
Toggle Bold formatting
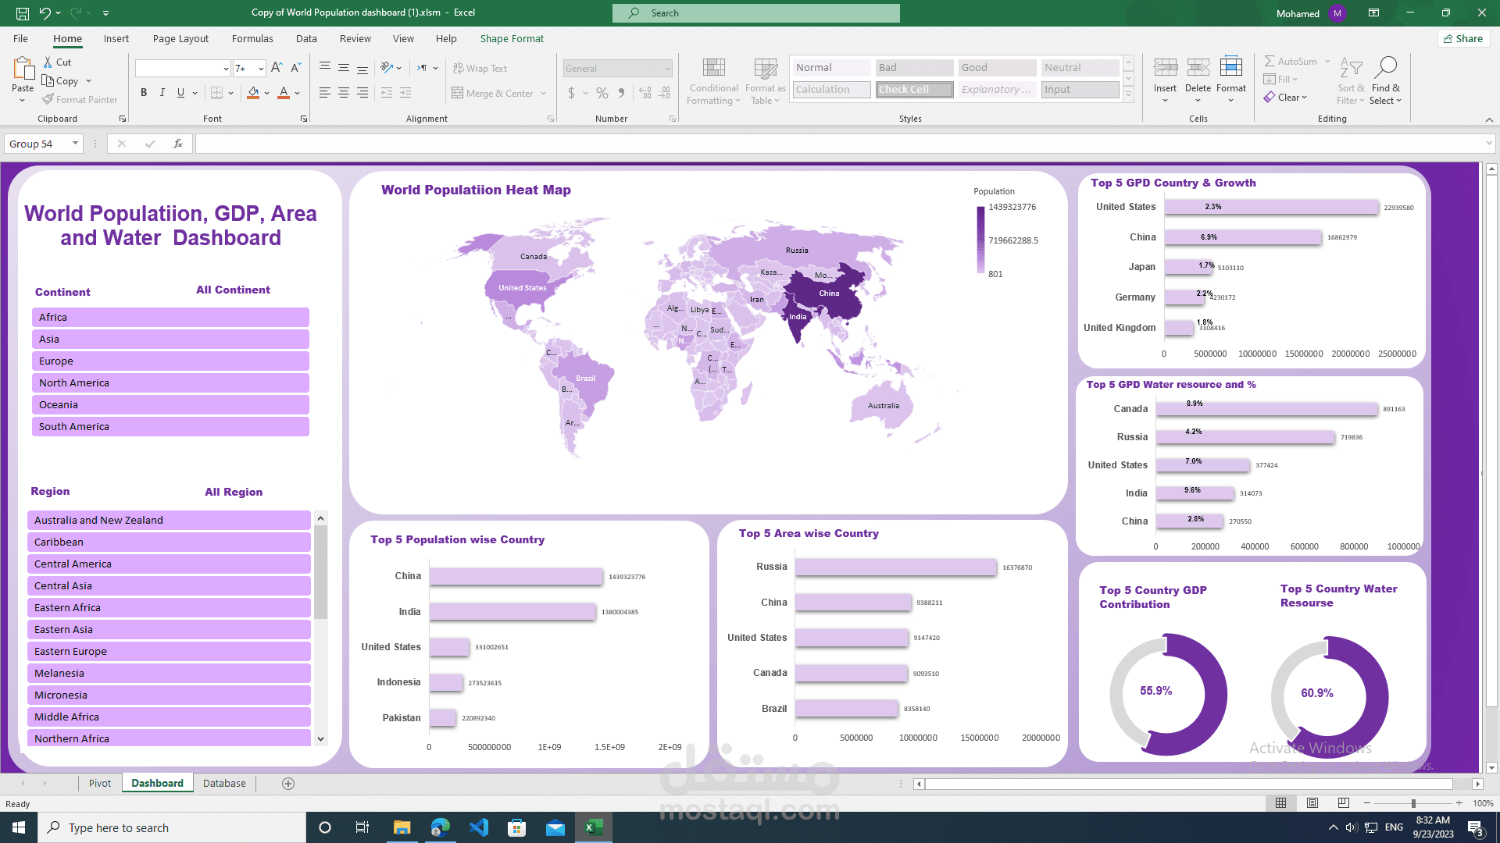tap(144, 93)
